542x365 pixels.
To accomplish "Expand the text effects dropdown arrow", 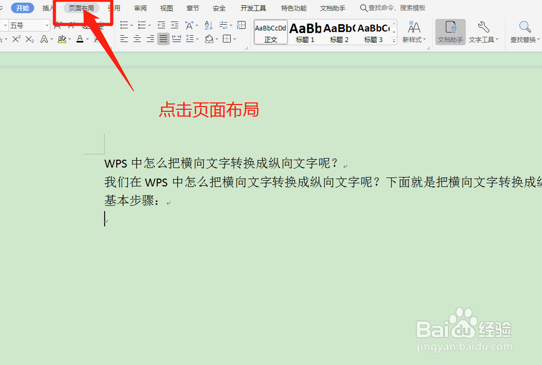I will click(x=52, y=39).
